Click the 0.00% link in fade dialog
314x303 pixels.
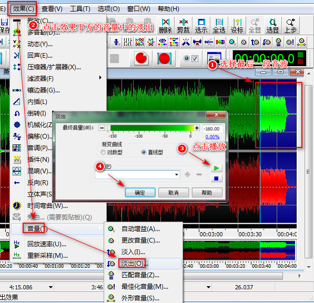(212, 137)
